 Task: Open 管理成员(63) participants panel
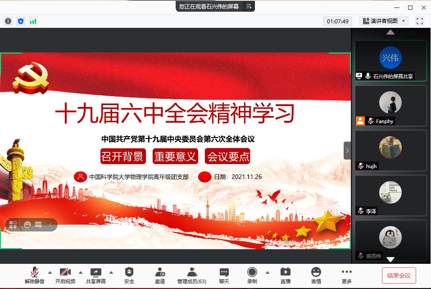[192, 276]
